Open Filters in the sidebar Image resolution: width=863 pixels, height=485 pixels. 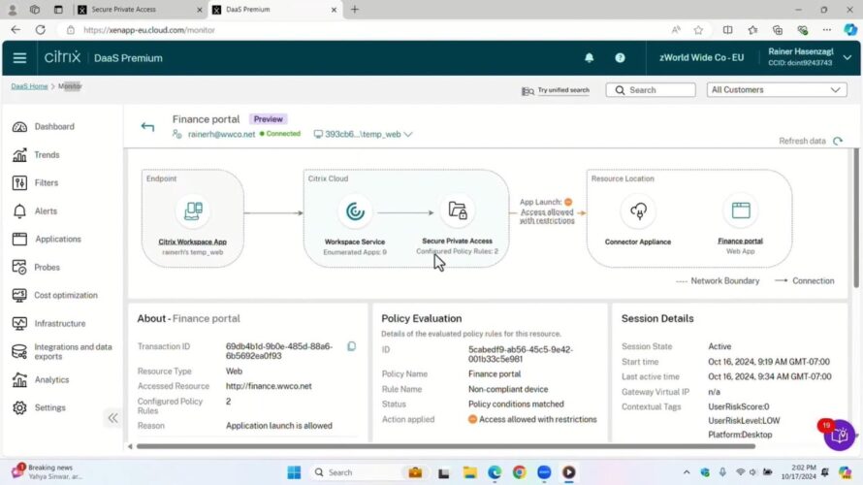(47, 182)
